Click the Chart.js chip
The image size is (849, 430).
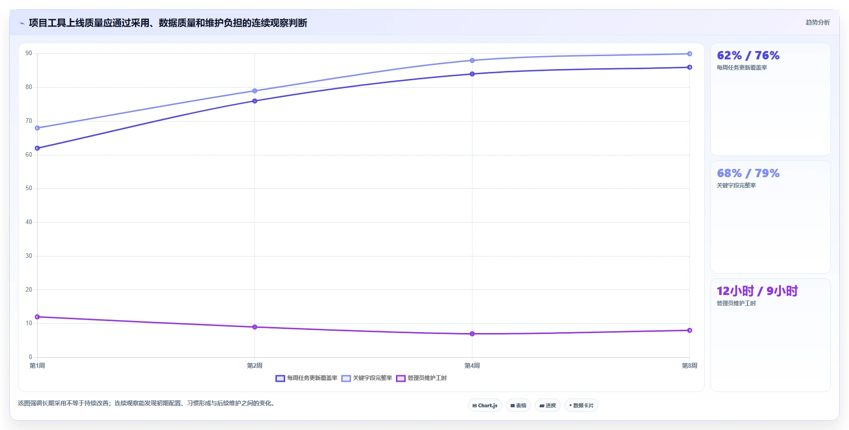485,405
